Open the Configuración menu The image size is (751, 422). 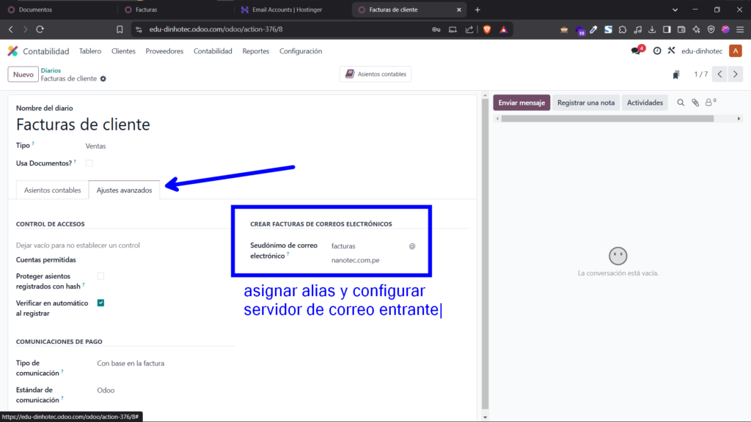[301, 51]
